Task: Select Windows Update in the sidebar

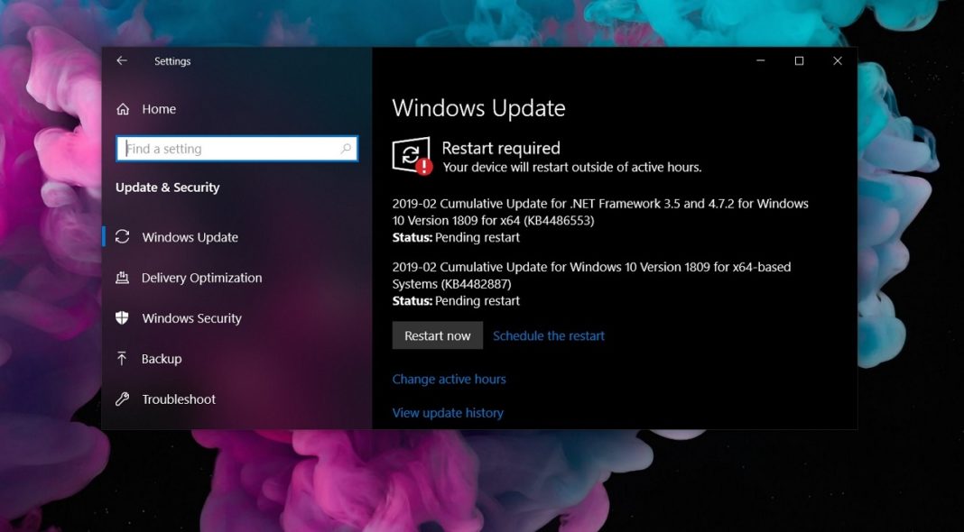Action: coord(190,236)
